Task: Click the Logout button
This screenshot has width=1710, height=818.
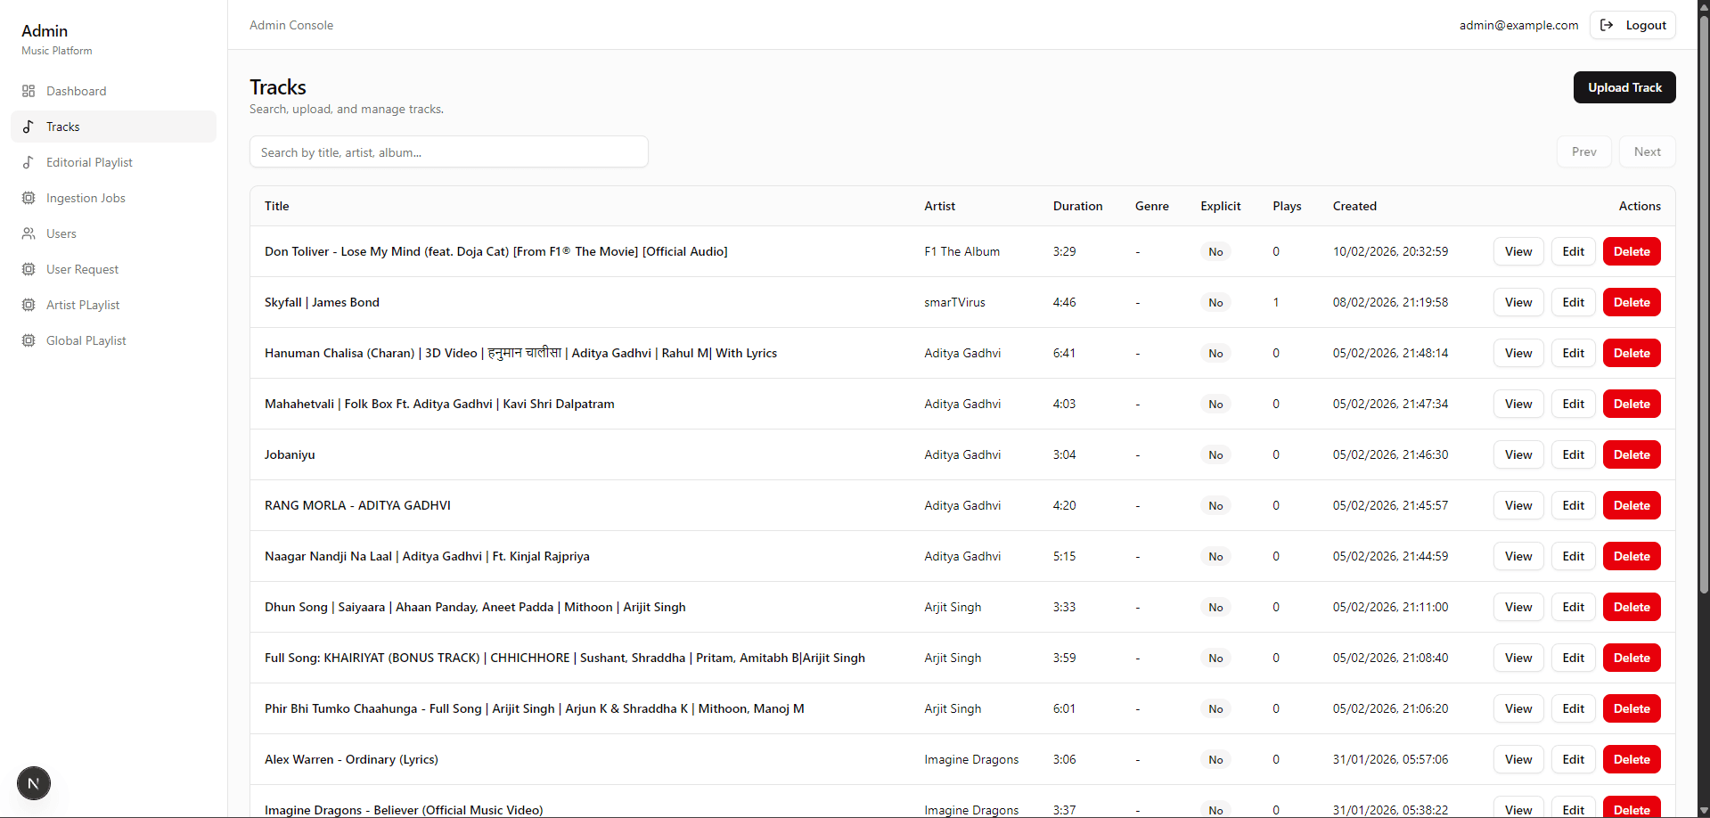Action: (1633, 25)
